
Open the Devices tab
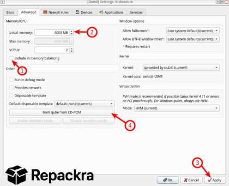click(x=84, y=12)
